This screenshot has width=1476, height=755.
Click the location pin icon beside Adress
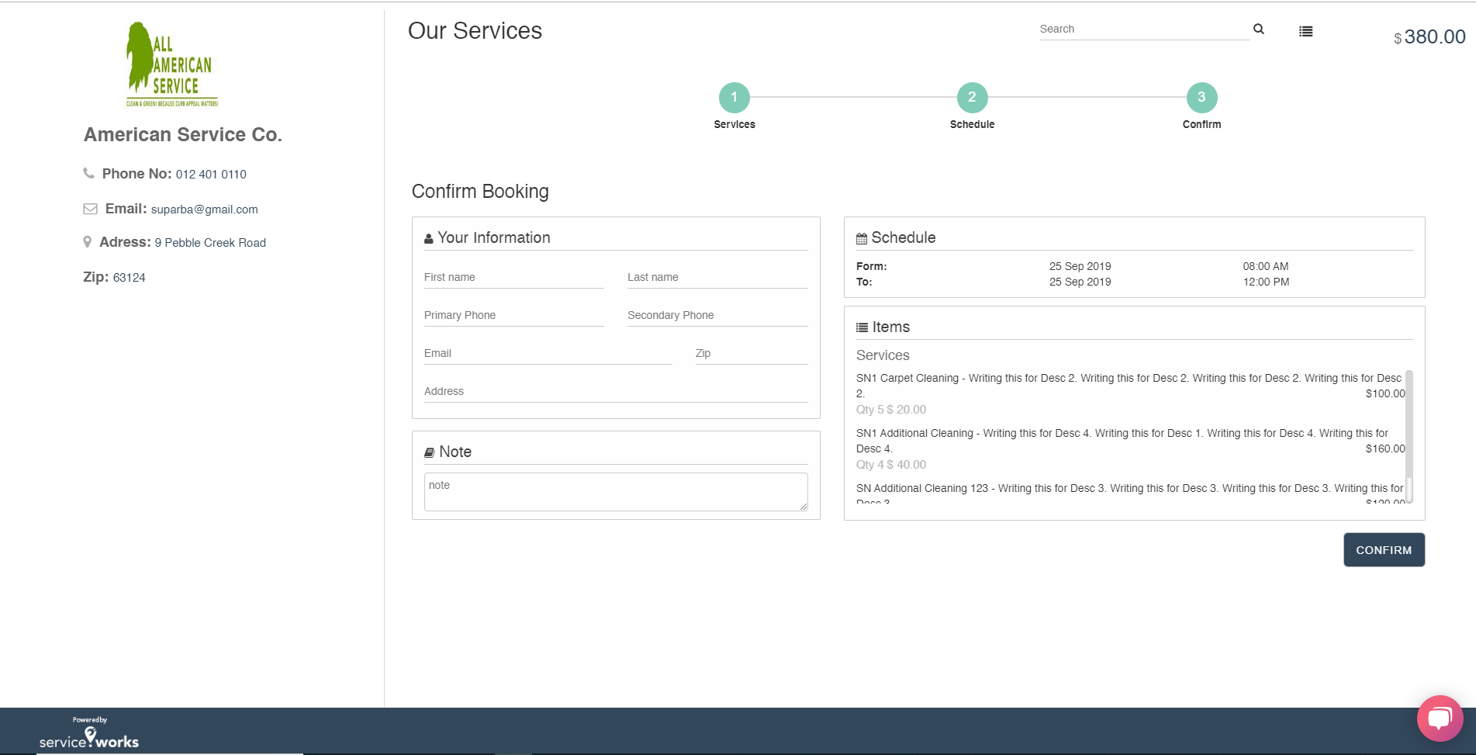(88, 241)
